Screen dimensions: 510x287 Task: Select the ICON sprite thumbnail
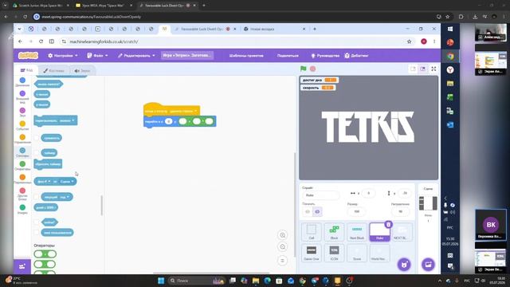pyautogui.click(x=334, y=253)
